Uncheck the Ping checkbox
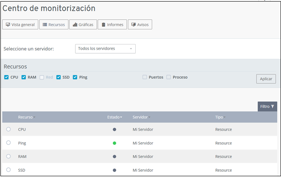This screenshot has width=281, height=177. tap(75, 77)
